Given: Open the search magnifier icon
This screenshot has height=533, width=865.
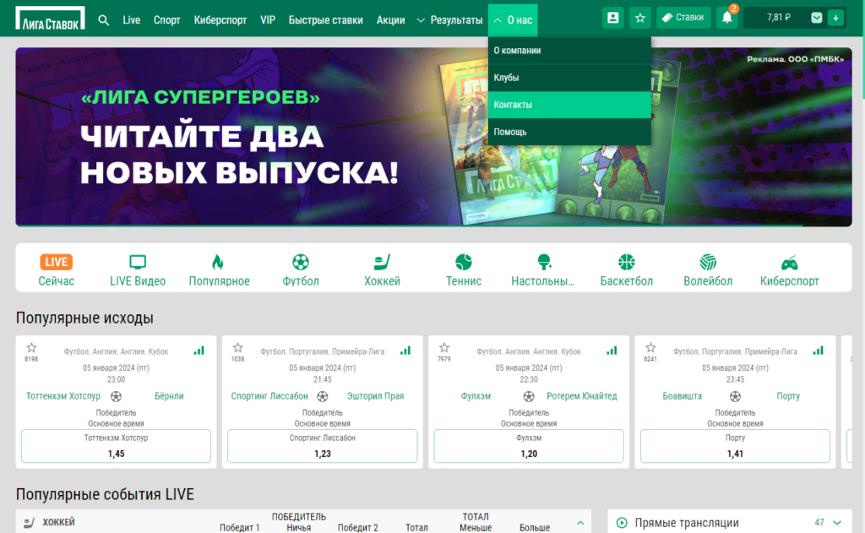Looking at the screenshot, I should [x=103, y=20].
